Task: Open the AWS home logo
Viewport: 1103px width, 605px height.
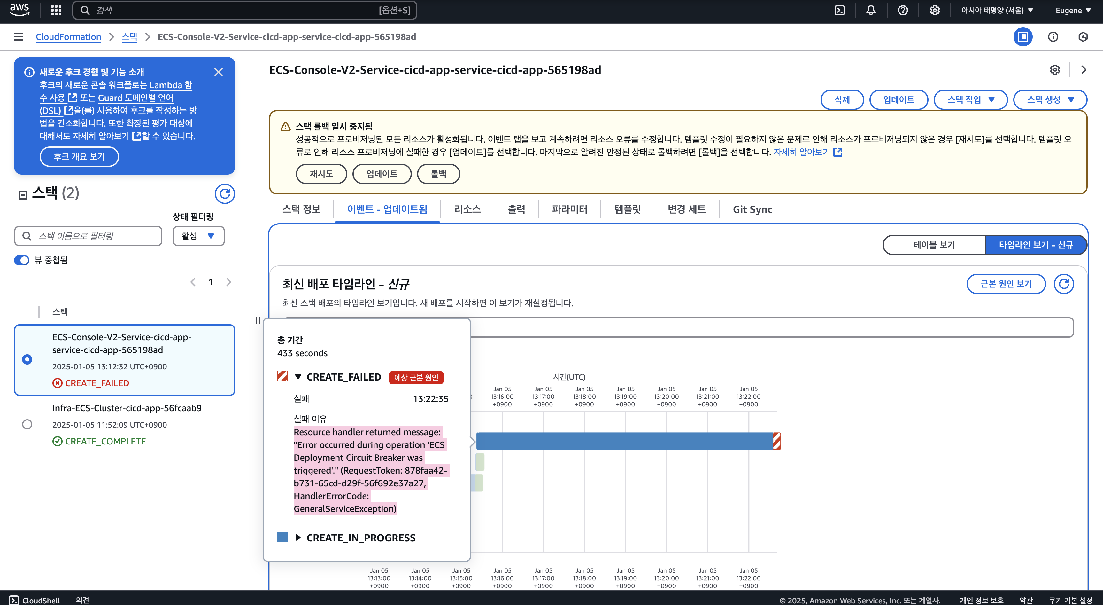Action: (20, 10)
